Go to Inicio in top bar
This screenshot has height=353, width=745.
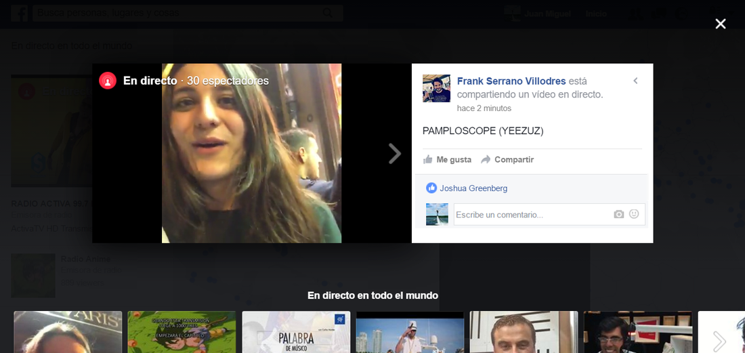coord(596,14)
